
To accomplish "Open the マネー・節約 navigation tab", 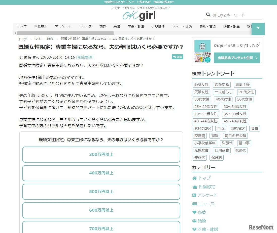I will point(182,26).
